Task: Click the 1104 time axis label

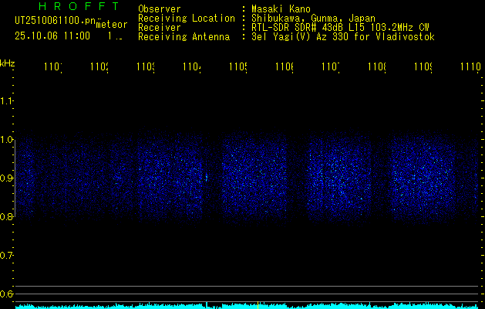Action: [192, 66]
